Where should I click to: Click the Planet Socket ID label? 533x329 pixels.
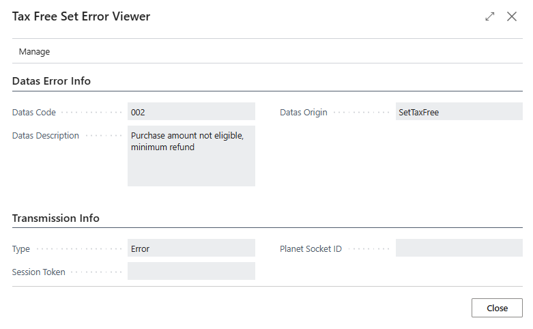(311, 249)
